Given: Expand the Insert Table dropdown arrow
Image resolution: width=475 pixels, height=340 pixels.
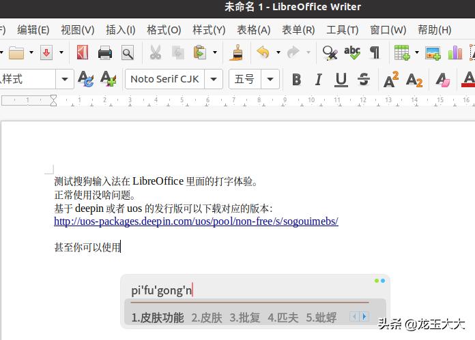Looking at the screenshot, I should 417,52.
